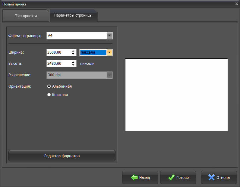Click into the Высота 2480,00 field
The width and height of the screenshot is (240, 187).
pos(59,64)
